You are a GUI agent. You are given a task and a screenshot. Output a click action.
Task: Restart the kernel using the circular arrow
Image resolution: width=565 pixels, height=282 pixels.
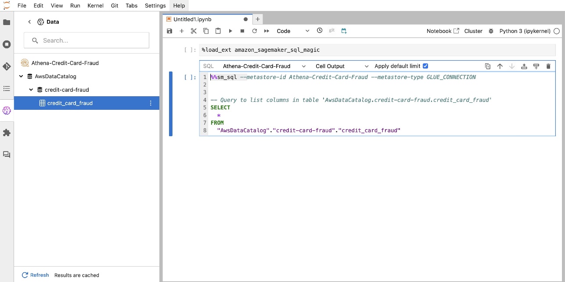tap(254, 31)
